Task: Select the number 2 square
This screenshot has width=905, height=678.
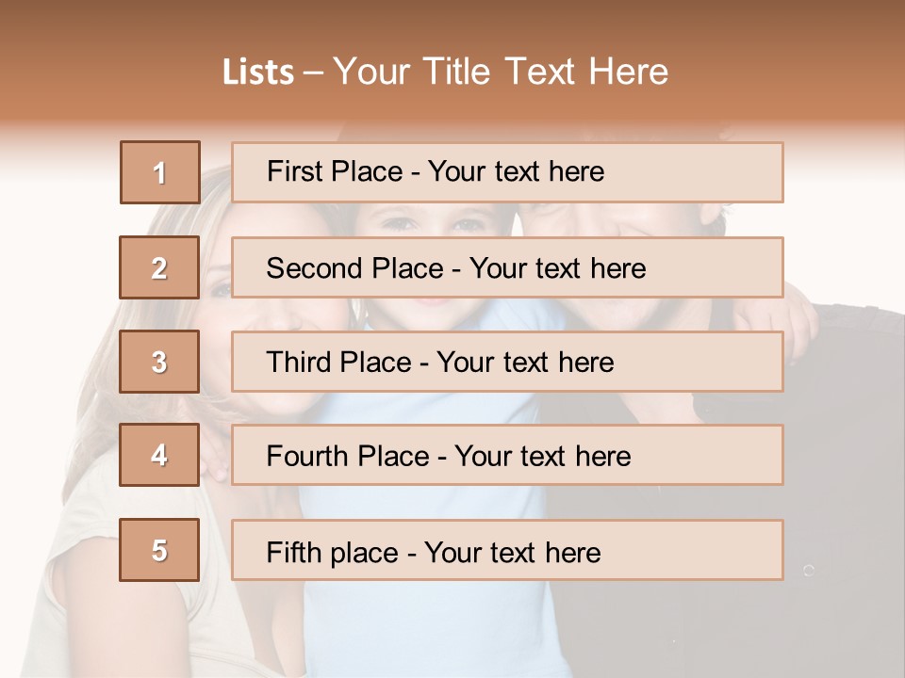Action: click(x=159, y=267)
